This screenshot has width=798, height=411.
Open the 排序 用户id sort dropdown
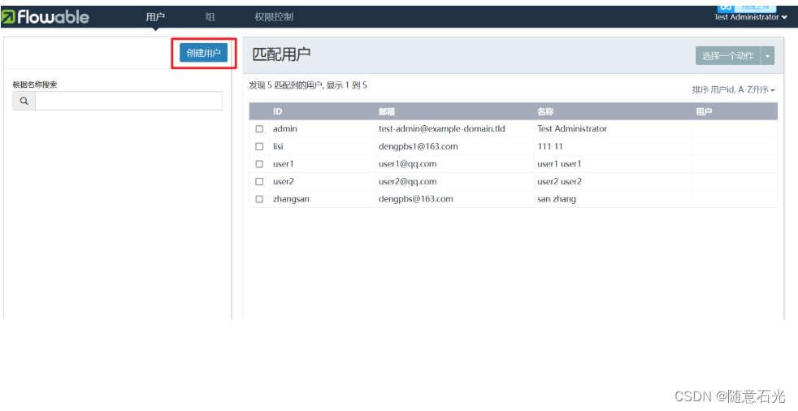tap(733, 89)
